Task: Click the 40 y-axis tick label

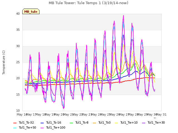Action: (18, 14)
